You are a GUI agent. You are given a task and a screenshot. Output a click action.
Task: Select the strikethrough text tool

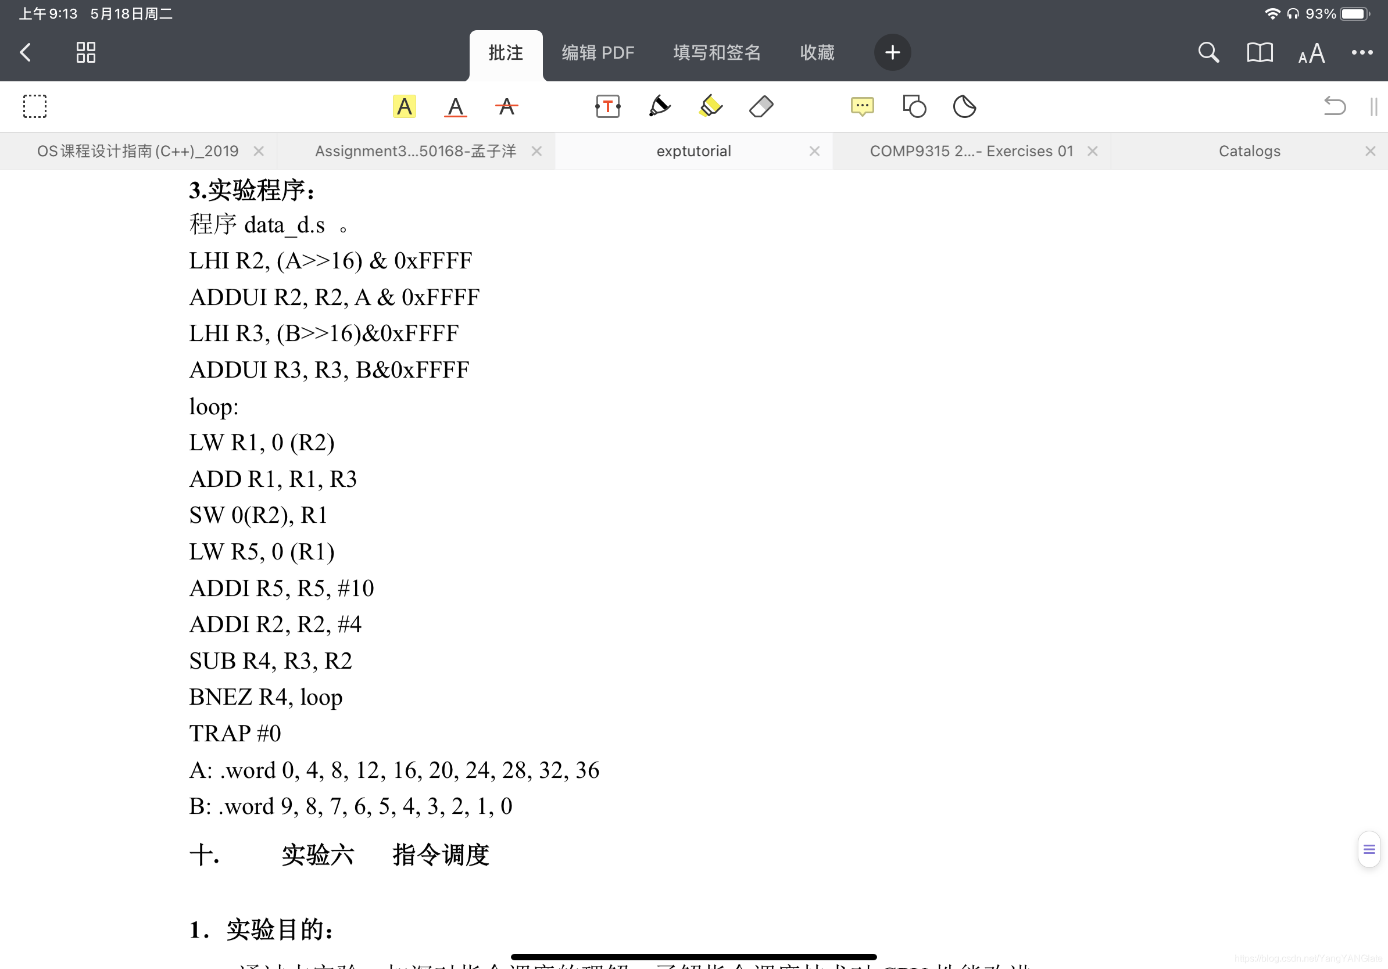507,107
